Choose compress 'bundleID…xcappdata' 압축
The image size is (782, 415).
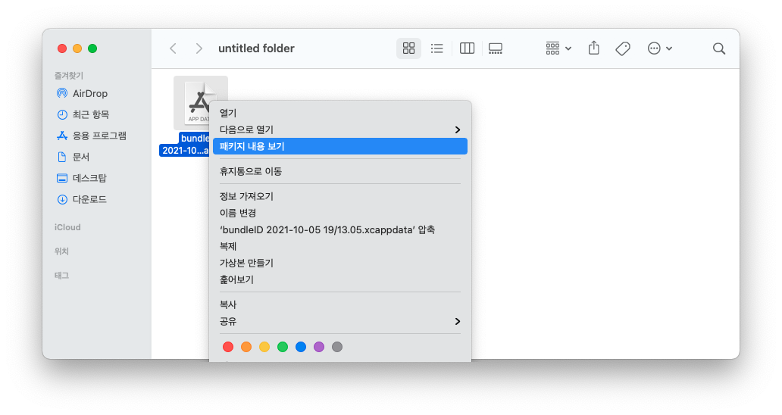(340, 229)
